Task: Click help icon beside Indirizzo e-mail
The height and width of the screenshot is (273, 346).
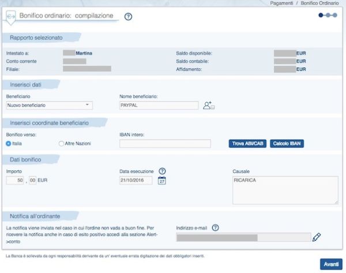Action: point(215,227)
